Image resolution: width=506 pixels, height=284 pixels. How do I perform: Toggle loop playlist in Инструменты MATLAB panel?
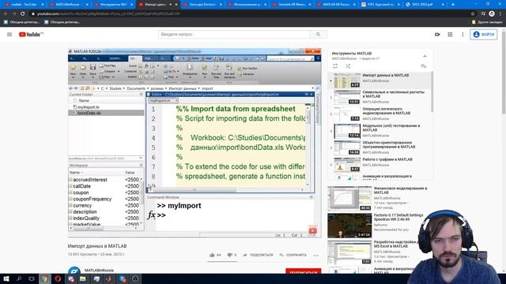[335, 66]
